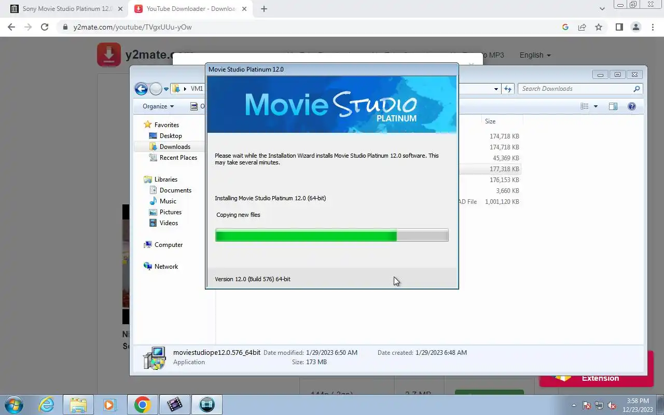Open Movie Studio installer taskbar icon

[206, 405]
